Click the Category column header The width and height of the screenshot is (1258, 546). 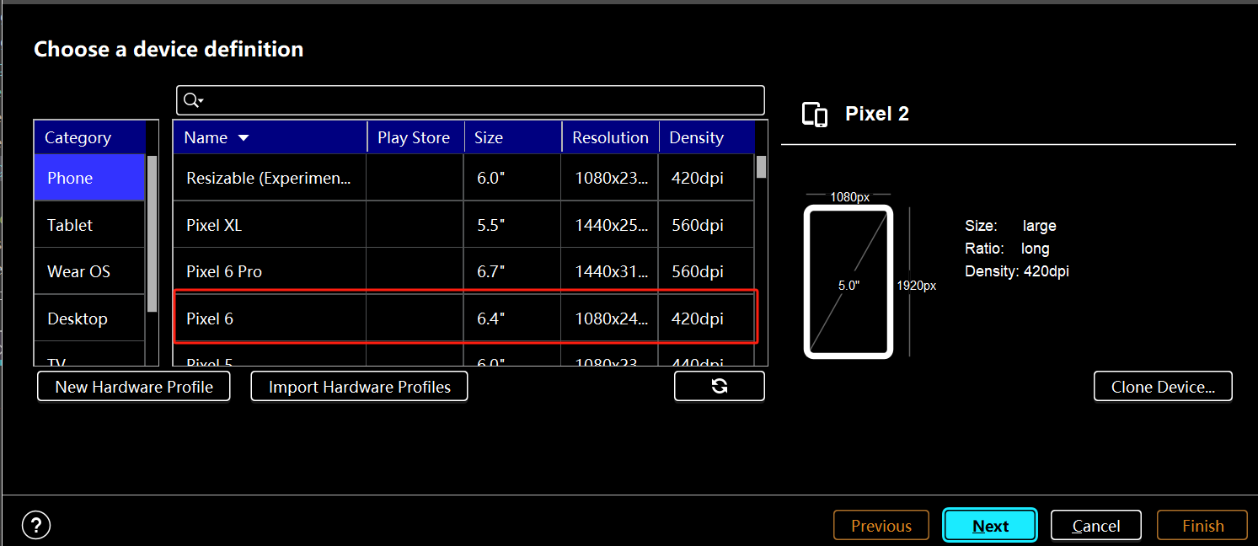tap(90, 137)
